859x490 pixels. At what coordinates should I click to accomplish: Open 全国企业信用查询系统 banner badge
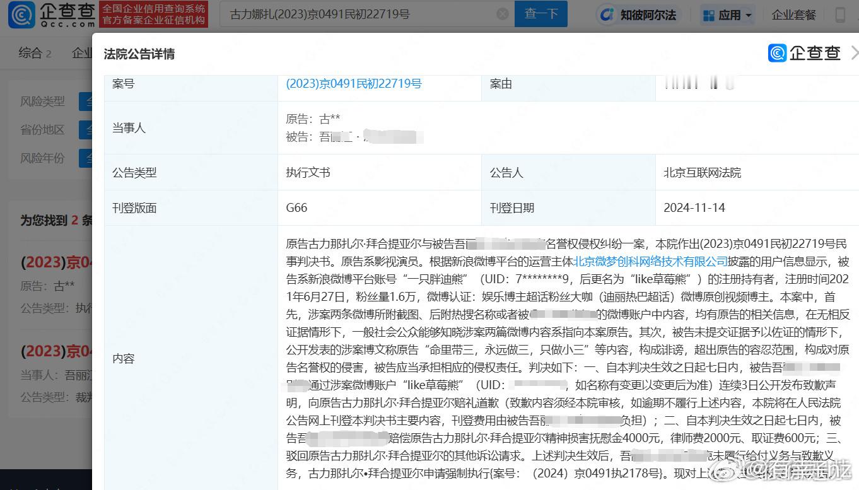[x=154, y=15]
